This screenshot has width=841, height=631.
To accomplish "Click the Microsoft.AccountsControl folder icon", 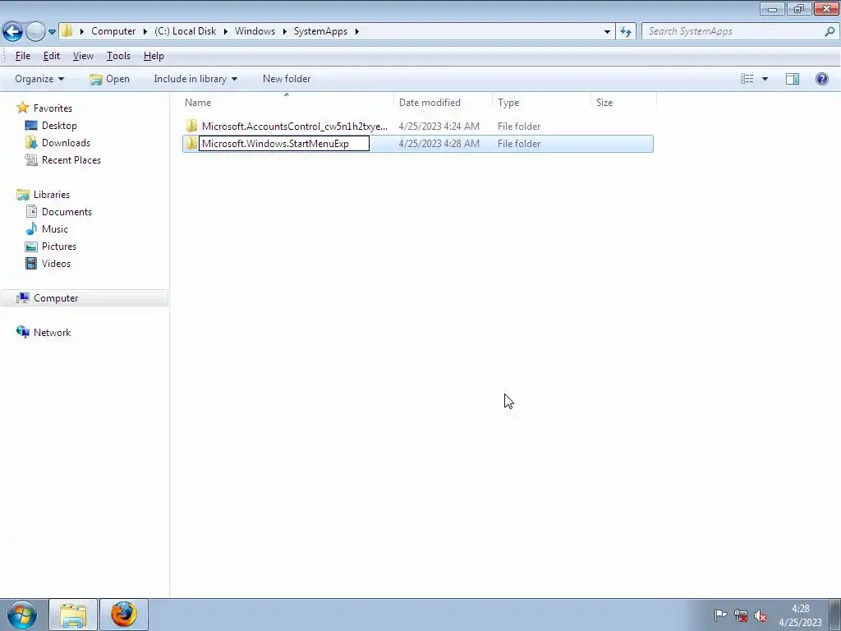I will [x=191, y=126].
